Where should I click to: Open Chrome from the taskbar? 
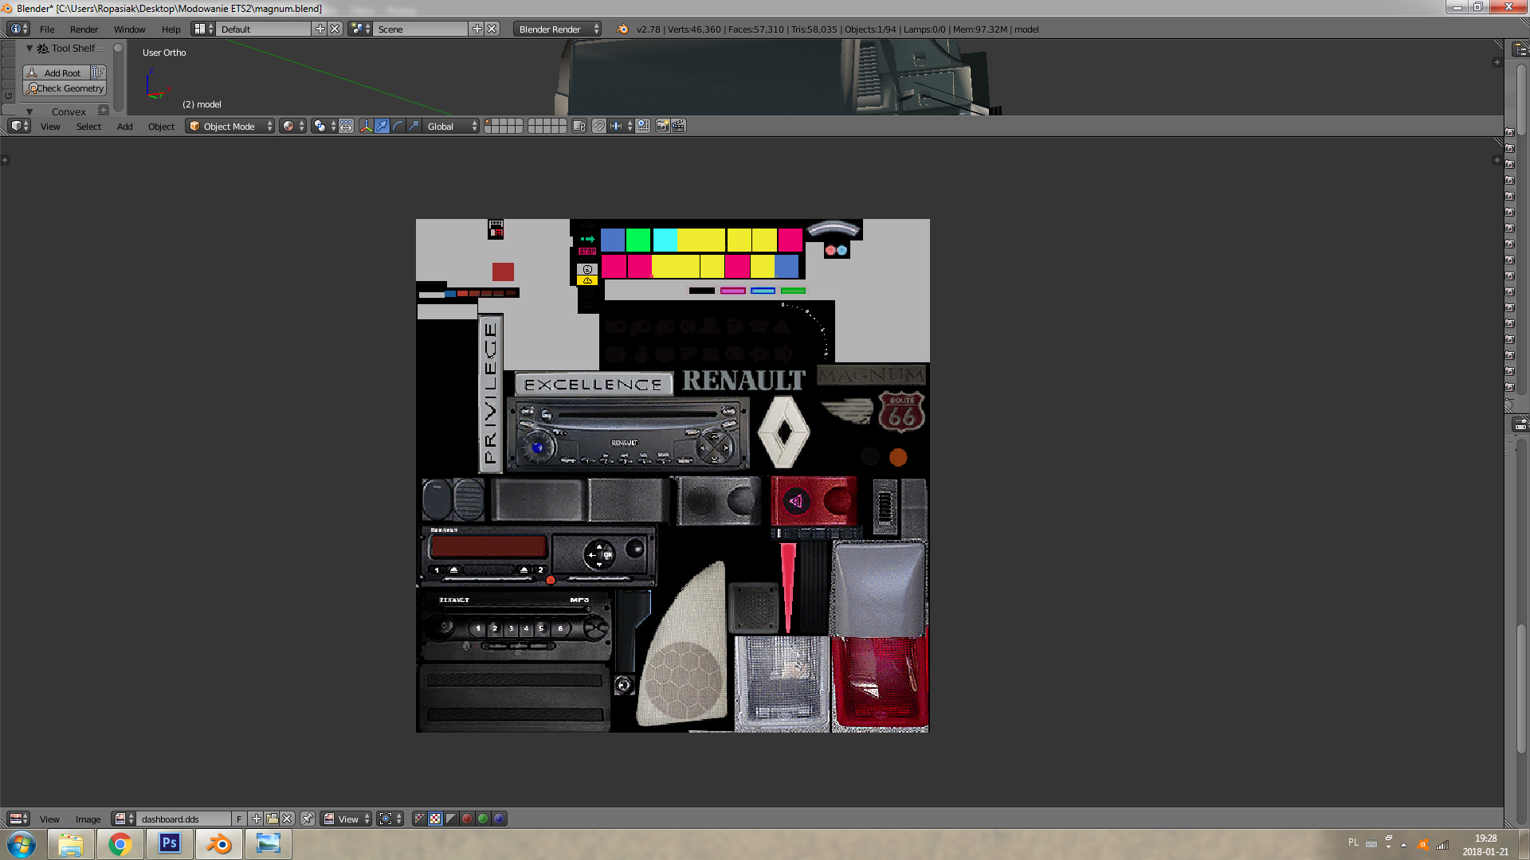tap(120, 844)
